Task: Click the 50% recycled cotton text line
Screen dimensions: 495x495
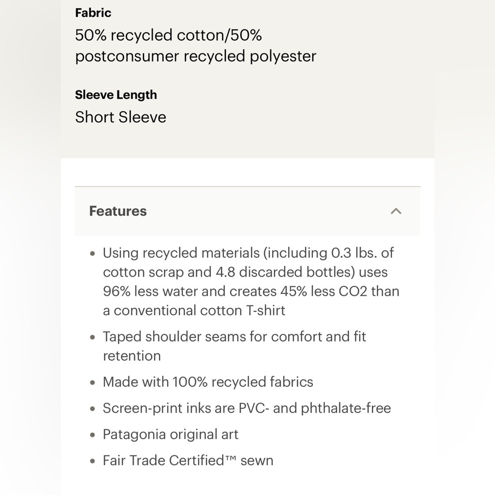Action: [168, 35]
